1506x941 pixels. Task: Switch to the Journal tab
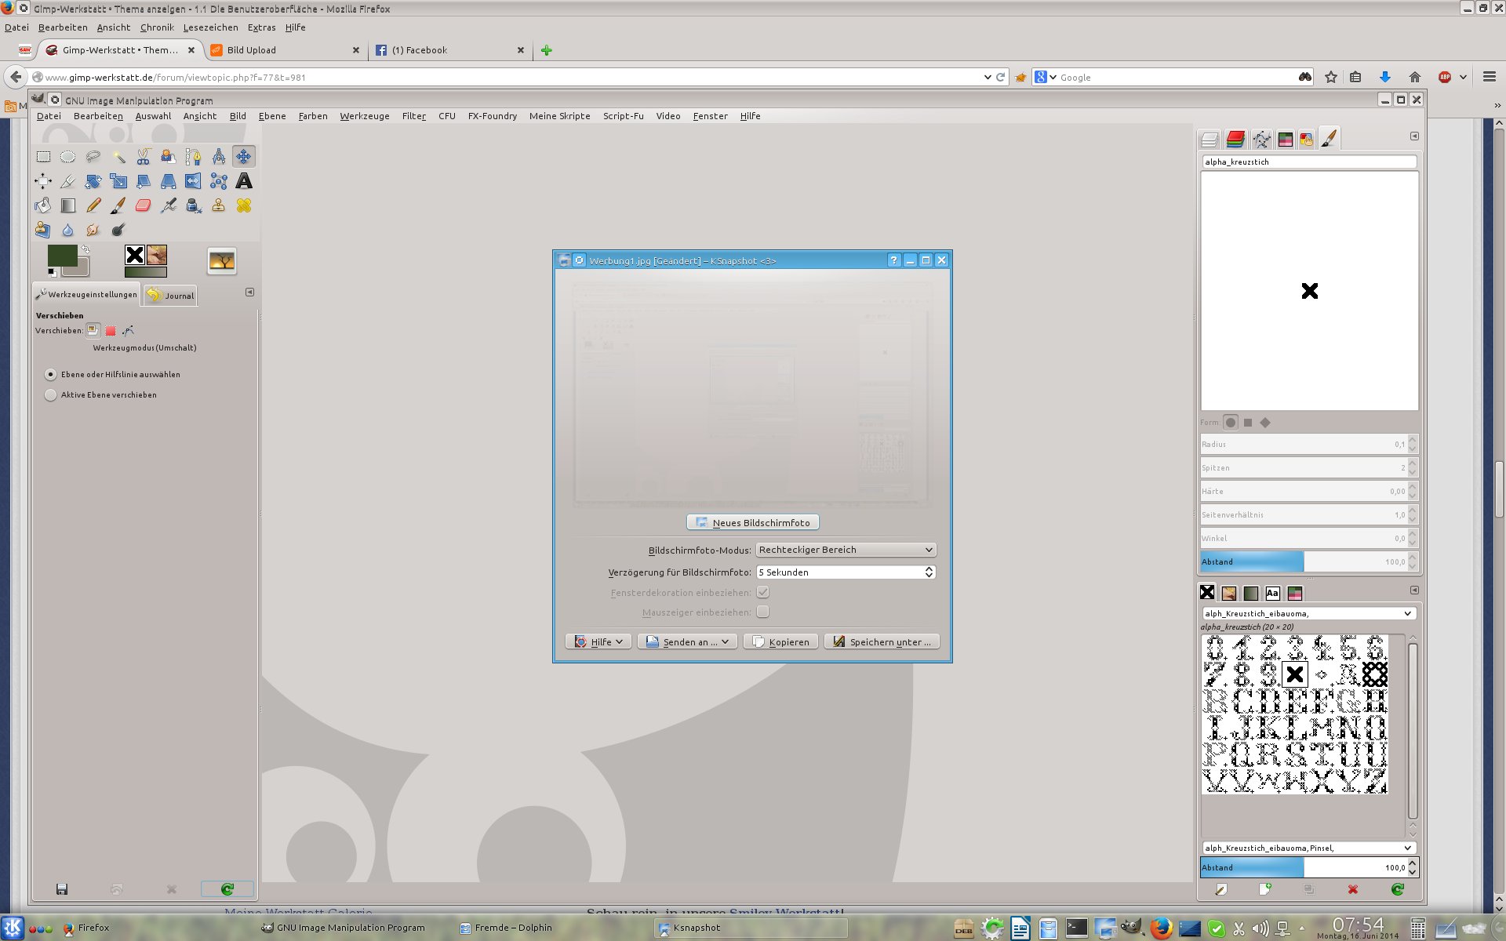pos(170,296)
